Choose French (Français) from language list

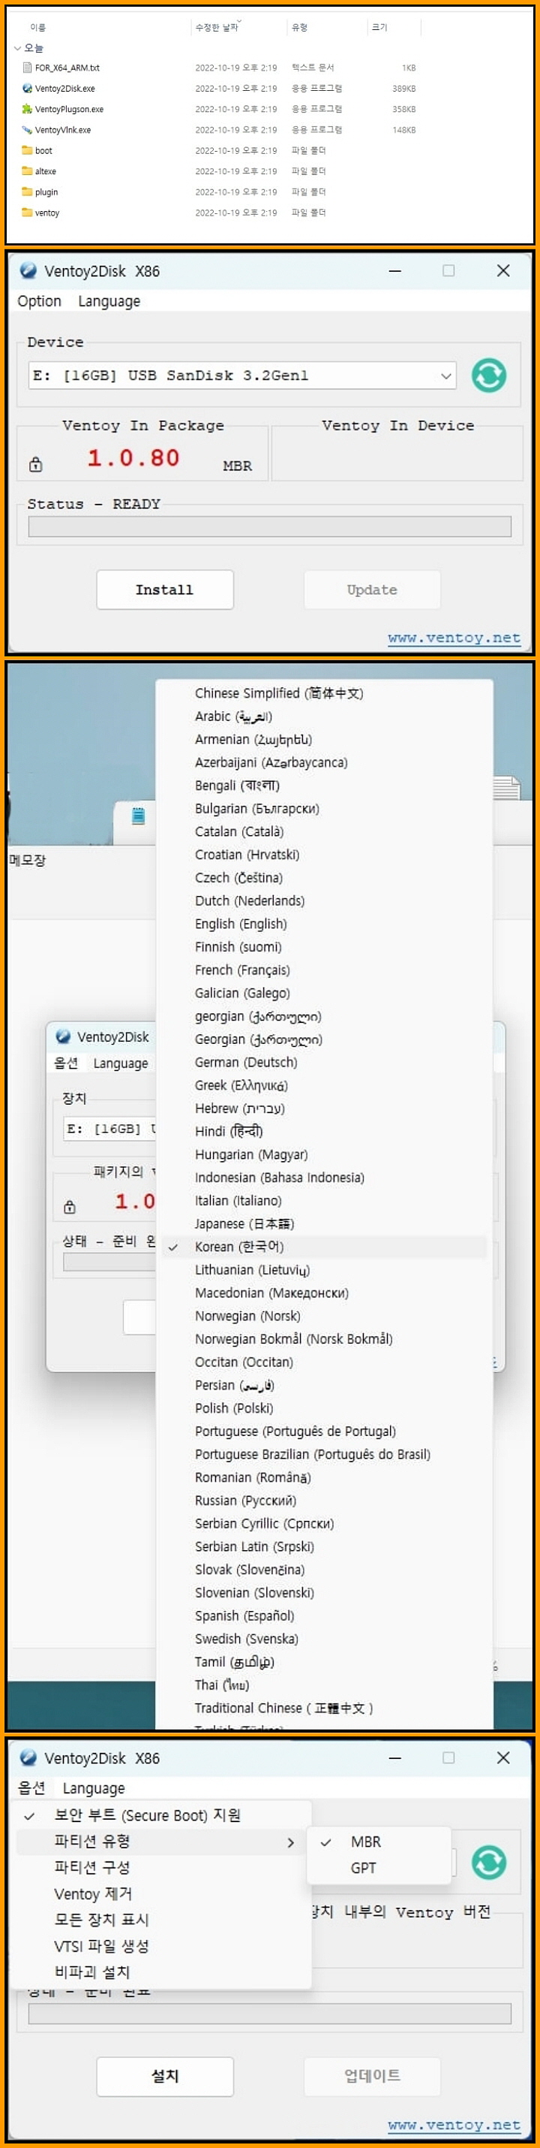(x=242, y=970)
